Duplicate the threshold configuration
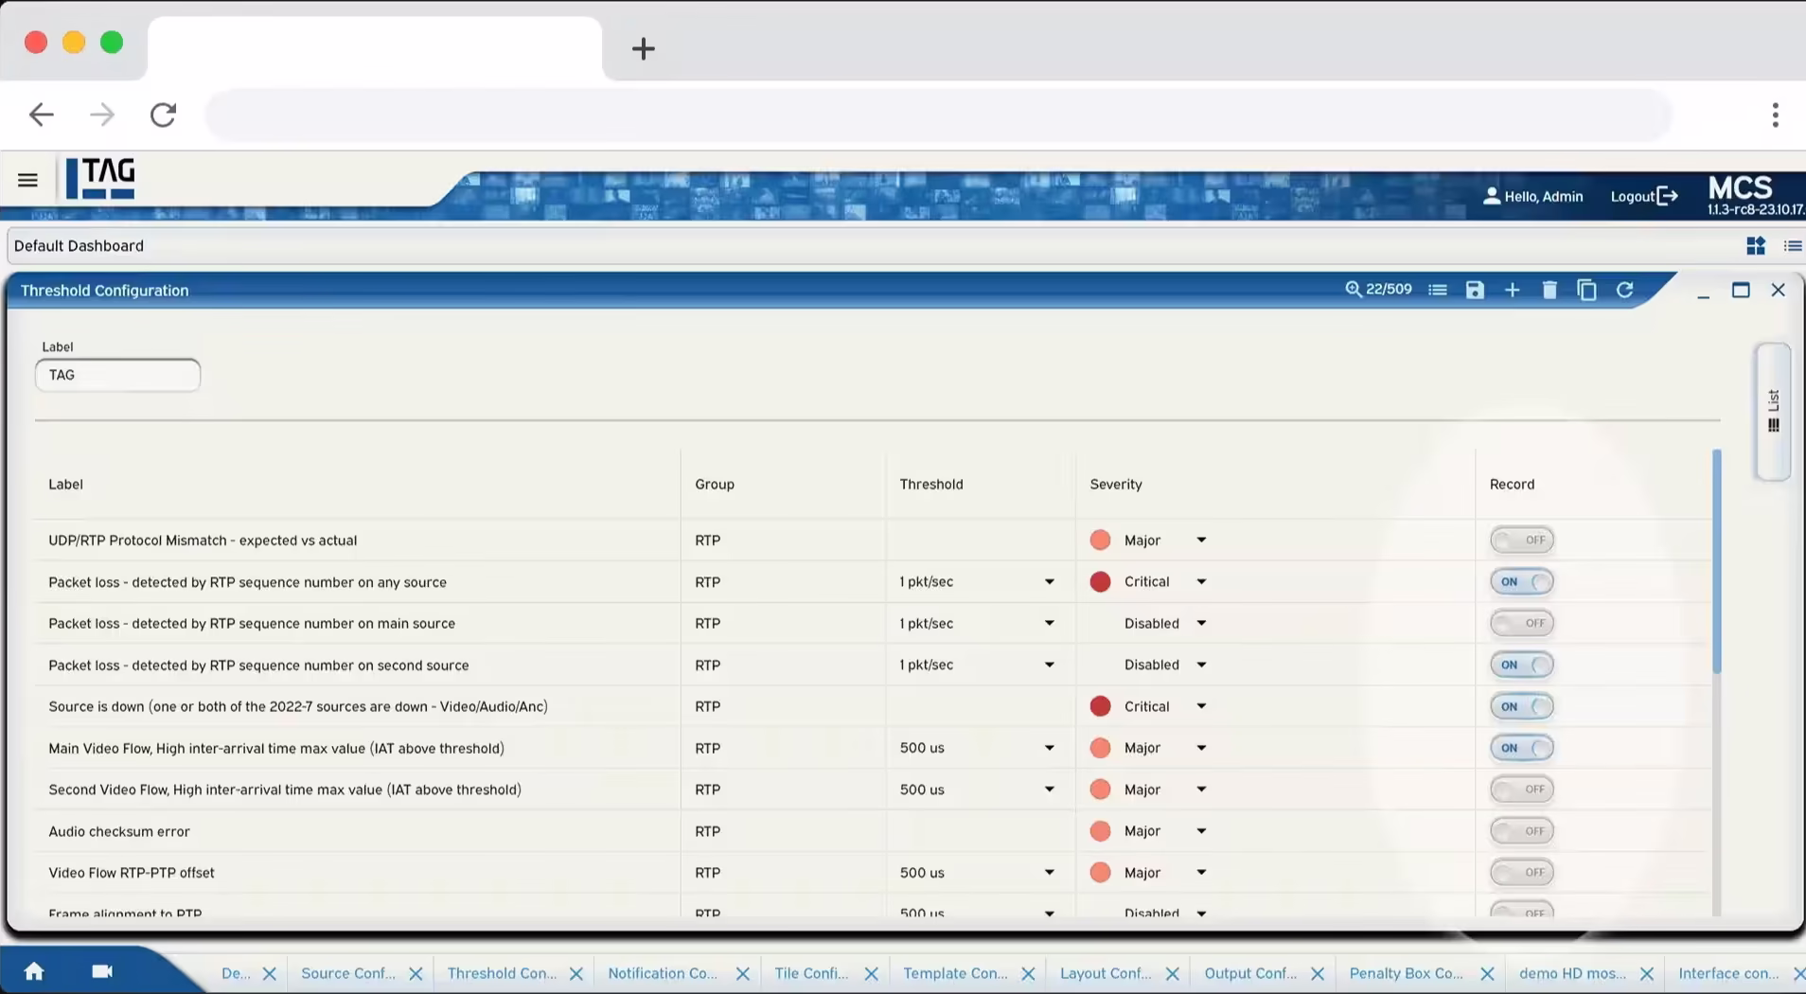 [x=1587, y=290]
